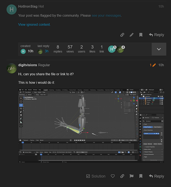The image size is (171, 187).
Task: Edit the flagged post with pencil icon
Action: 132,35
